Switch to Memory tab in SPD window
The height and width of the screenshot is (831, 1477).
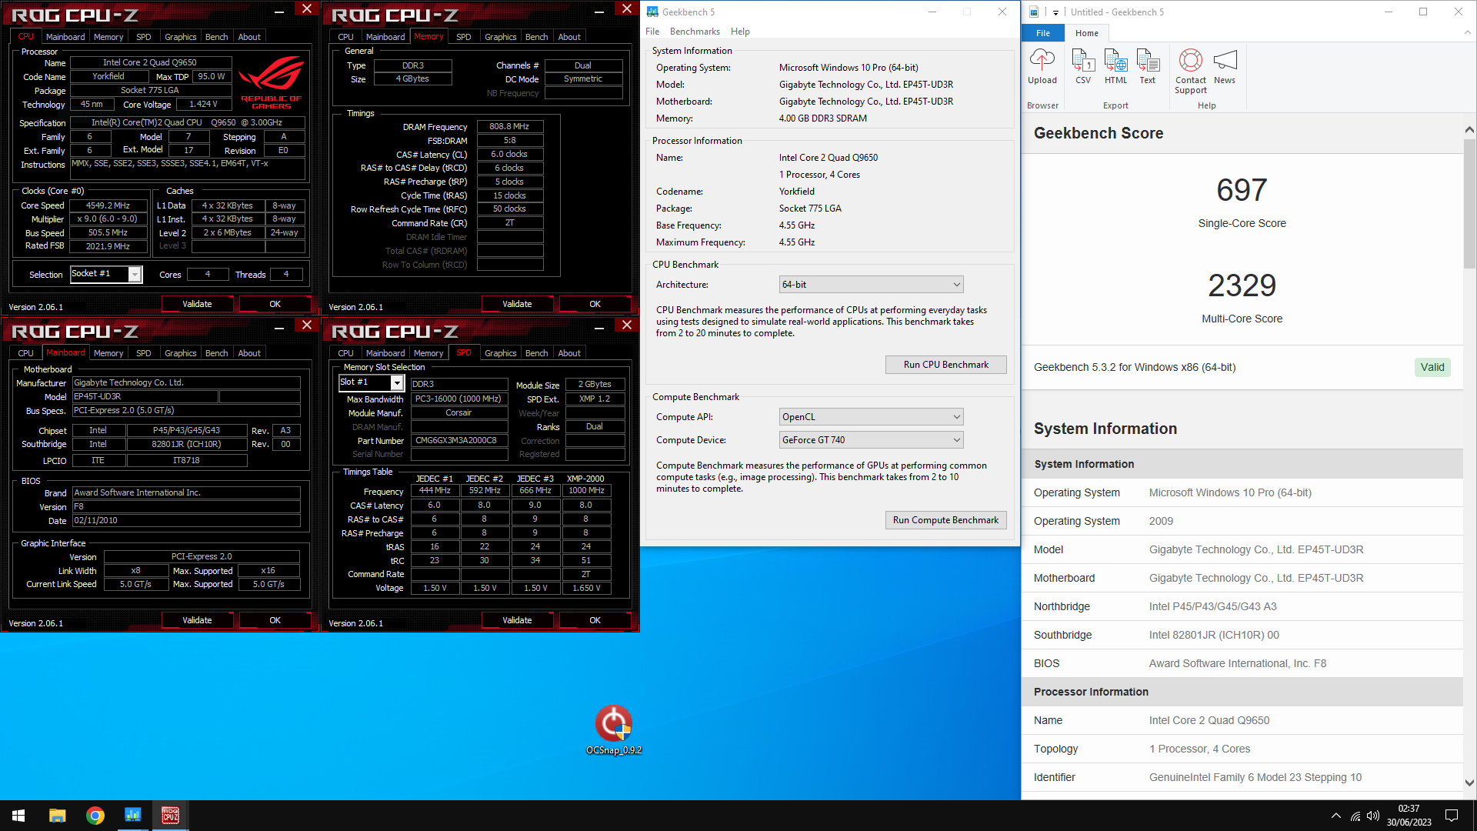pyautogui.click(x=428, y=353)
